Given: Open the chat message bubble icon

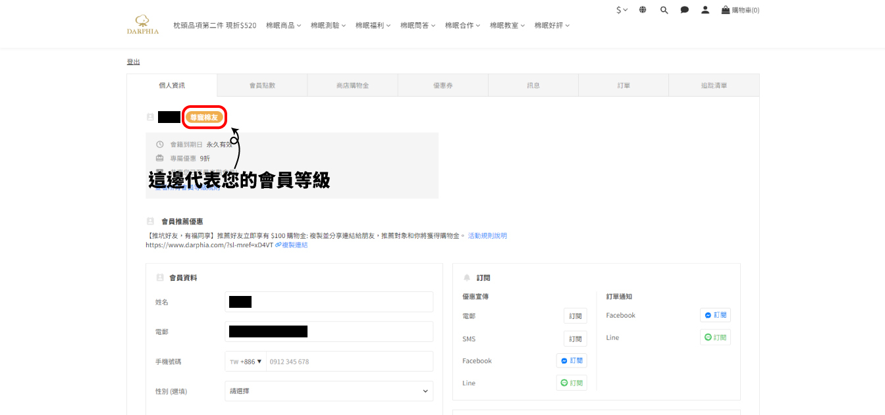Looking at the screenshot, I should click(x=685, y=10).
